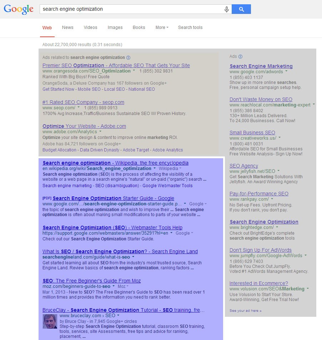Click 'Search engine marketing' Wikipedia sitelink
This screenshot has width=322, height=340.
pyautogui.click(x=67, y=186)
